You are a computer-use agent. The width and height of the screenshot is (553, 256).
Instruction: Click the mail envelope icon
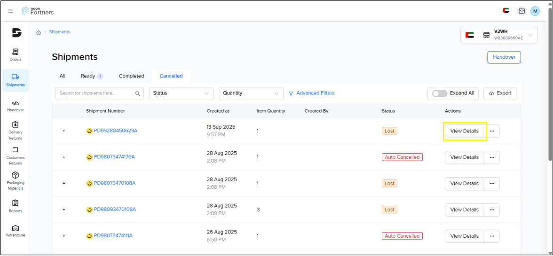[x=521, y=11]
